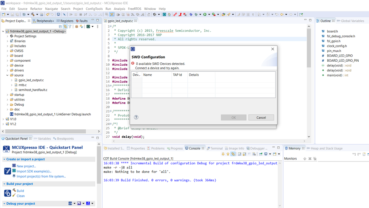Click the filter funnel icon in Project Explorer
The height and width of the screenshot is (208, 369).
tap(70, 26)
